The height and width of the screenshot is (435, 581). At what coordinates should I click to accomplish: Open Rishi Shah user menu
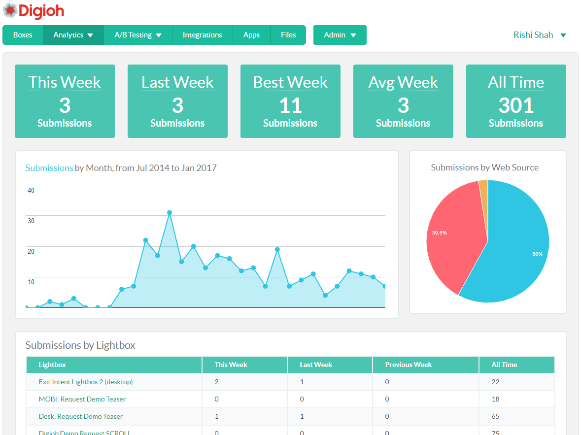click(x=539, y=35)
